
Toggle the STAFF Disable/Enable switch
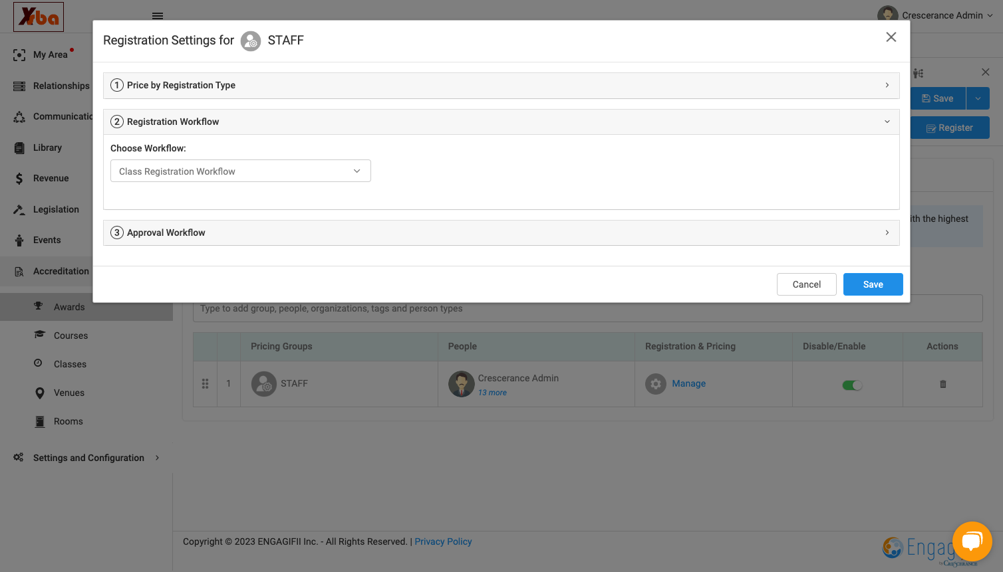coord(852,385)
